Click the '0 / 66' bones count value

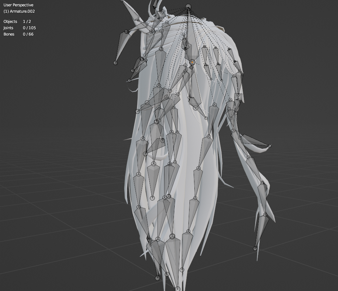(x=28, y=34)
